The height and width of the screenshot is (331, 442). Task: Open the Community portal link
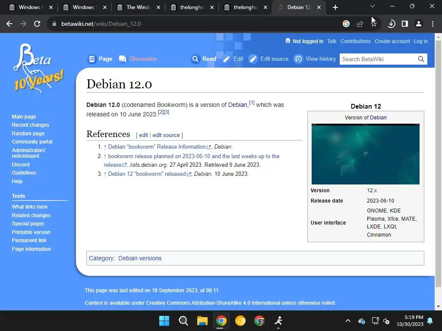32,141
